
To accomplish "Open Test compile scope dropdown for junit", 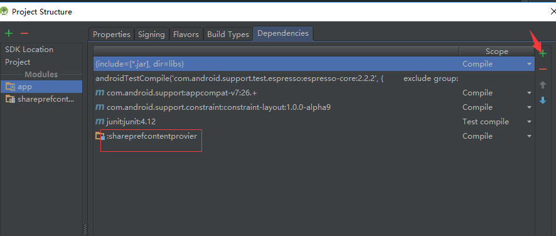I will point(530,122).
